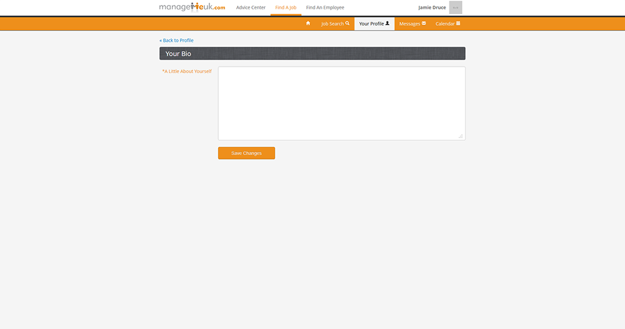Screen dimensions: 625x329
Task: Click the user avatar thumbnail
Action: (x=456, y=8)
